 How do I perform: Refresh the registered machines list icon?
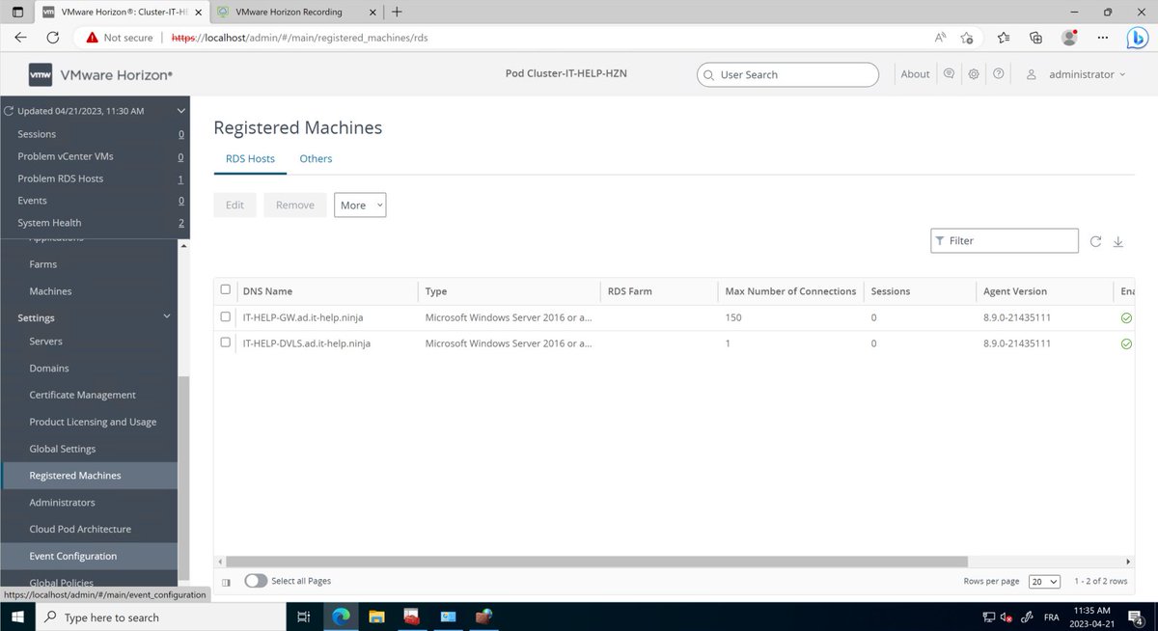click(x=1095, y=241)
